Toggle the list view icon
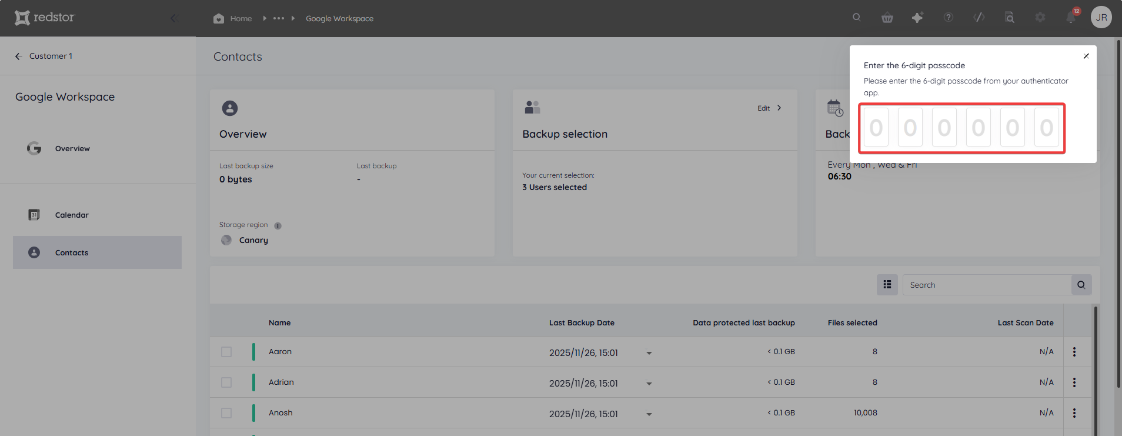The height and width of the screenshot is (436, 1122). click(887, 285)
